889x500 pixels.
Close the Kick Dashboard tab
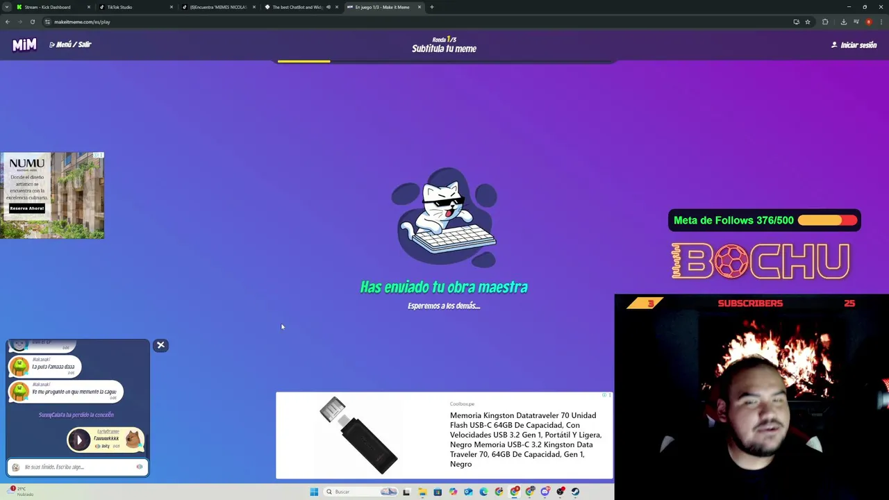89,7
